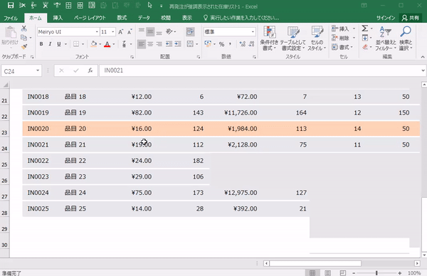This screenshot has height=276, width=427.
Task: Increase the font size
Action: (121, 32)
